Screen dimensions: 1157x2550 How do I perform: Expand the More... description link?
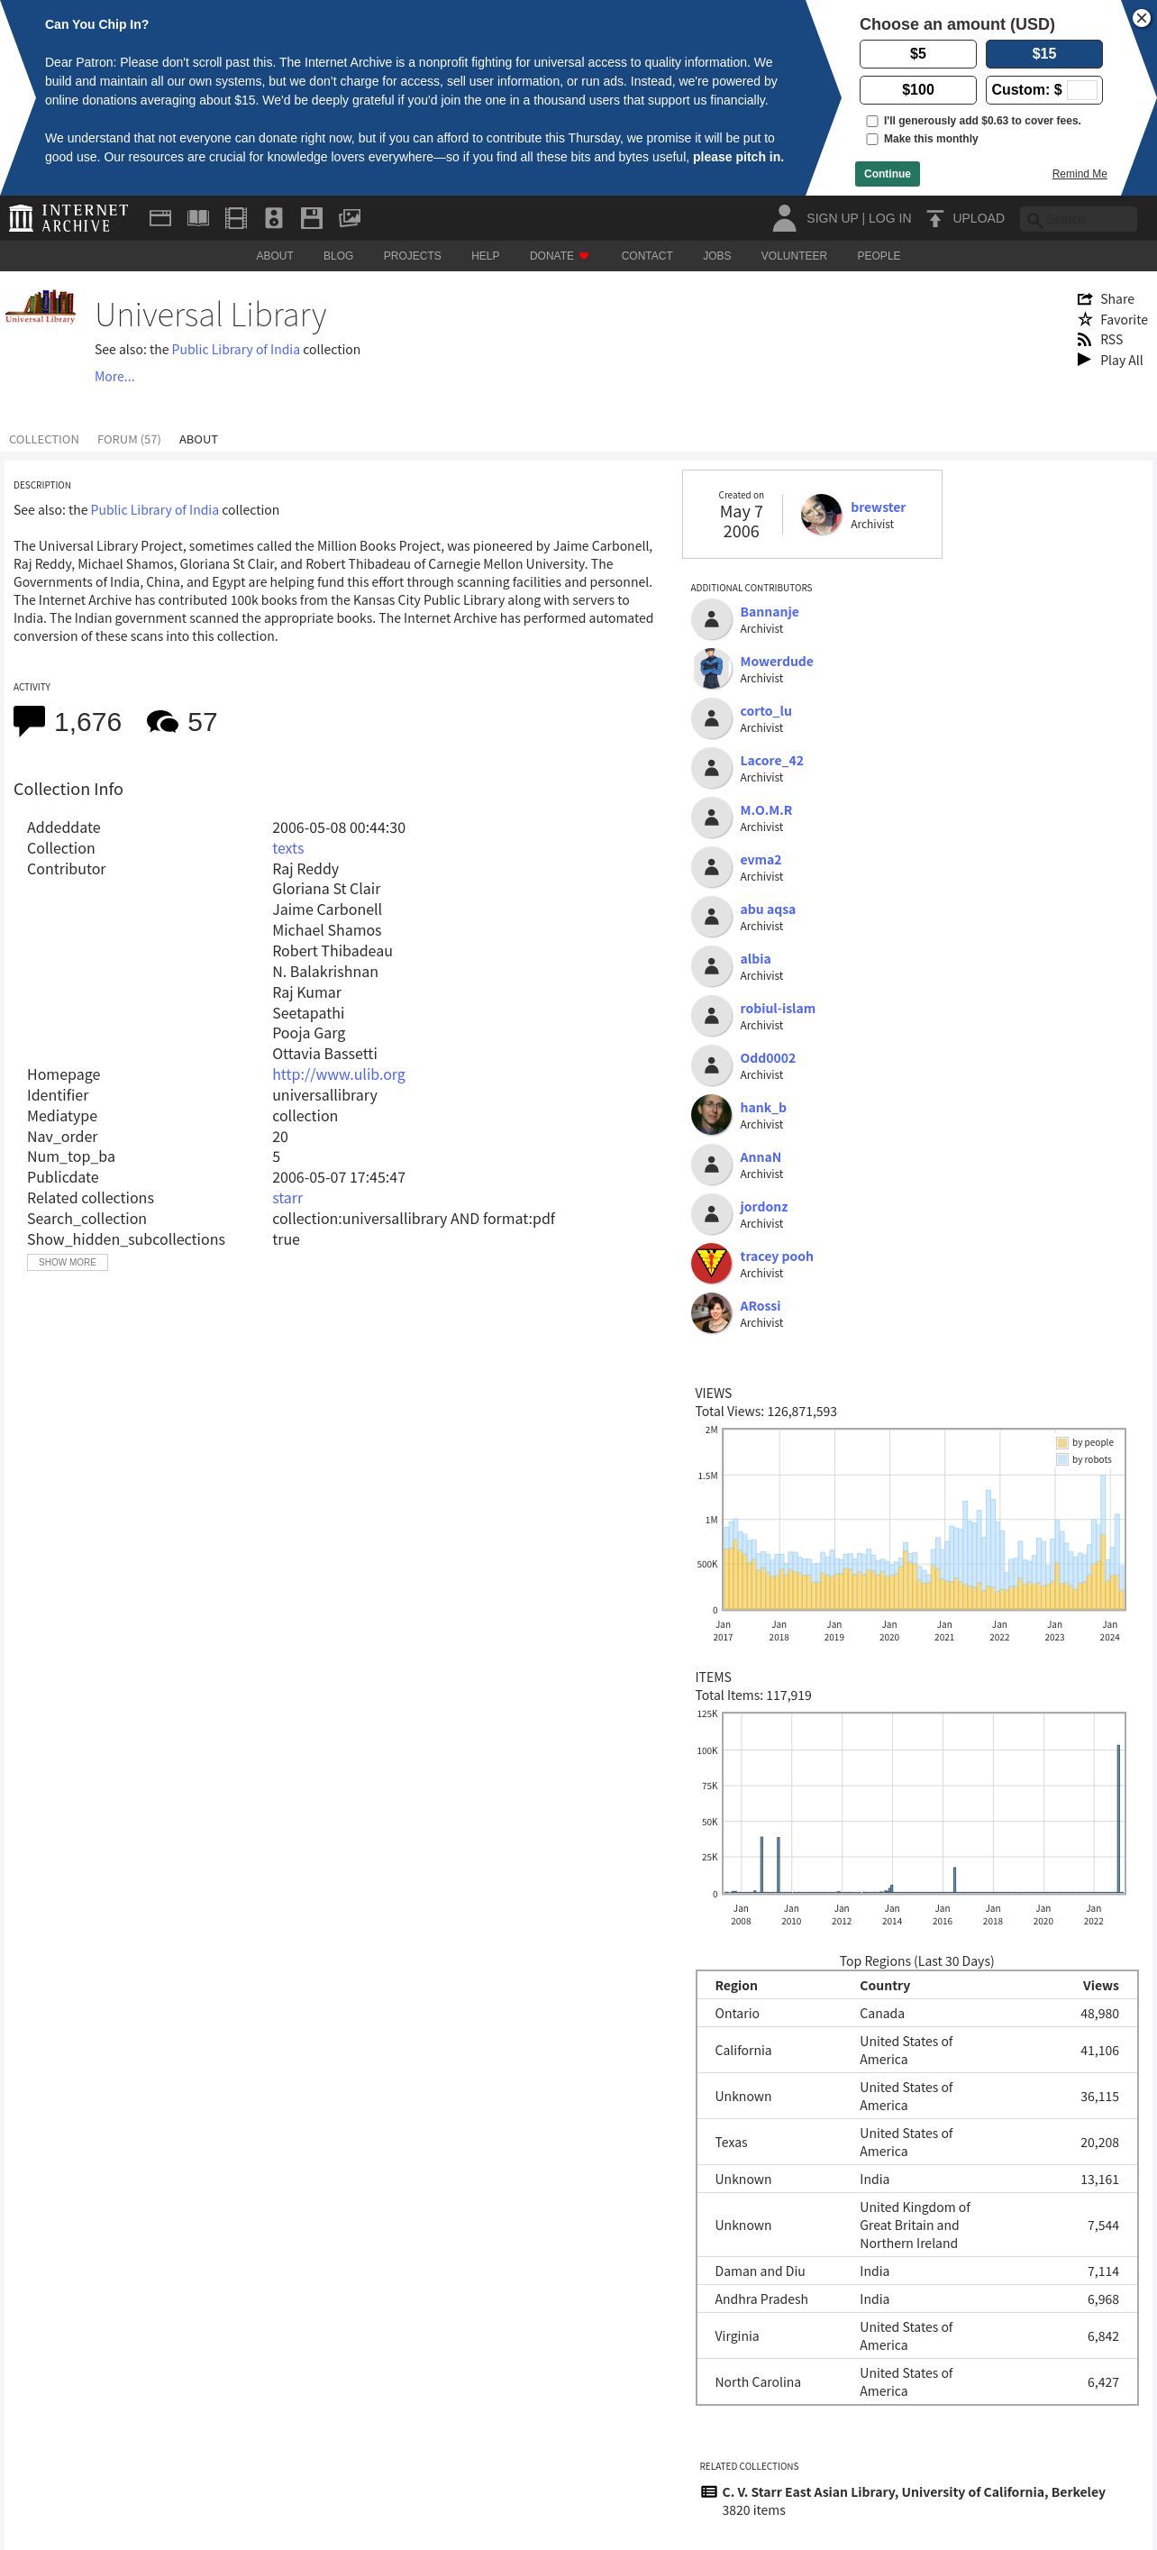[x=114, y=376]
